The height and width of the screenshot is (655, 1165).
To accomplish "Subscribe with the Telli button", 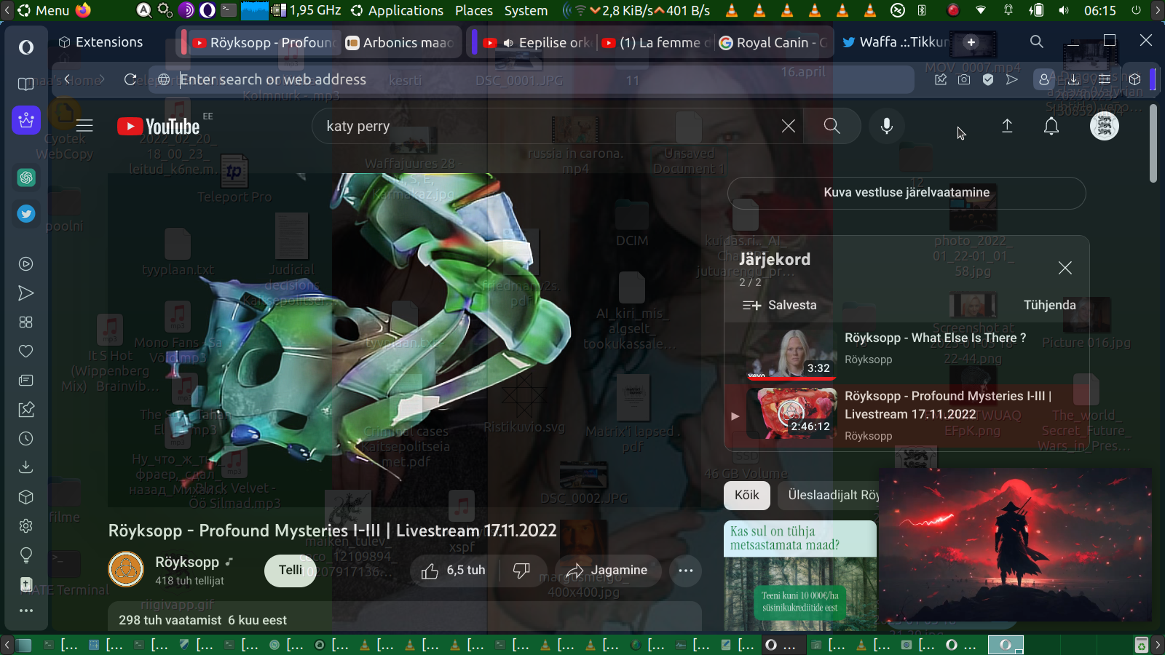I will (x=291, y=571).
